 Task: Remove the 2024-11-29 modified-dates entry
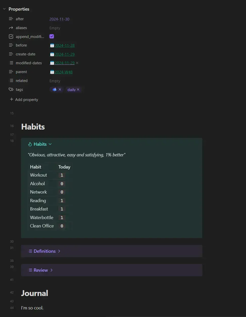click(77, 63)
